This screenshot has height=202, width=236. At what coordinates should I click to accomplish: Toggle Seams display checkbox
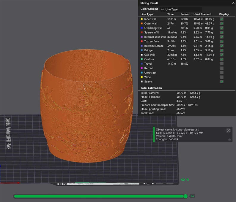(222, 82)
